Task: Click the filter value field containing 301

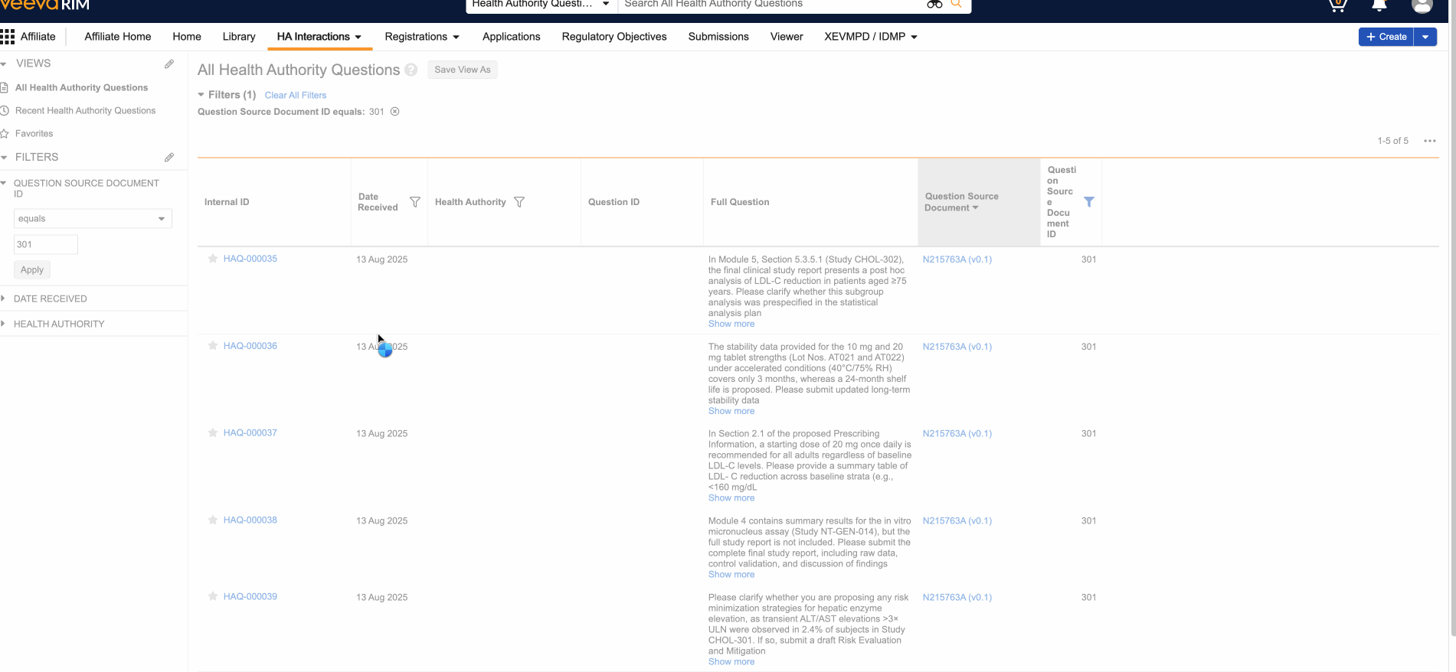Action: click(46, 245)
